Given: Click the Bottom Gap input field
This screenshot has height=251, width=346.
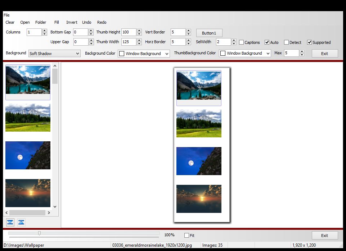Looking at the screenshot, I should [81, 32].
